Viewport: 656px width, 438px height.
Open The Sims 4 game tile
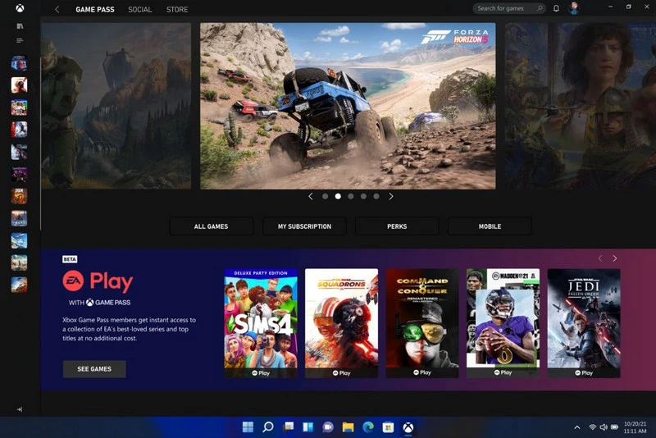[x=261, y=322]
